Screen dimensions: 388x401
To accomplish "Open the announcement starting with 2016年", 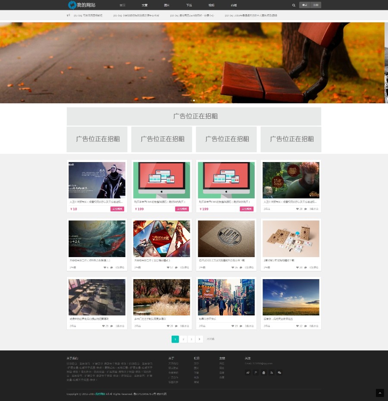I will [251, 16].
